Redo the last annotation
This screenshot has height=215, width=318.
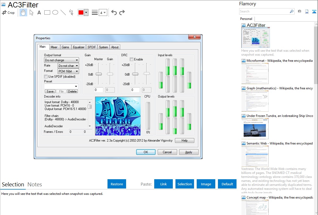[122, 12]
